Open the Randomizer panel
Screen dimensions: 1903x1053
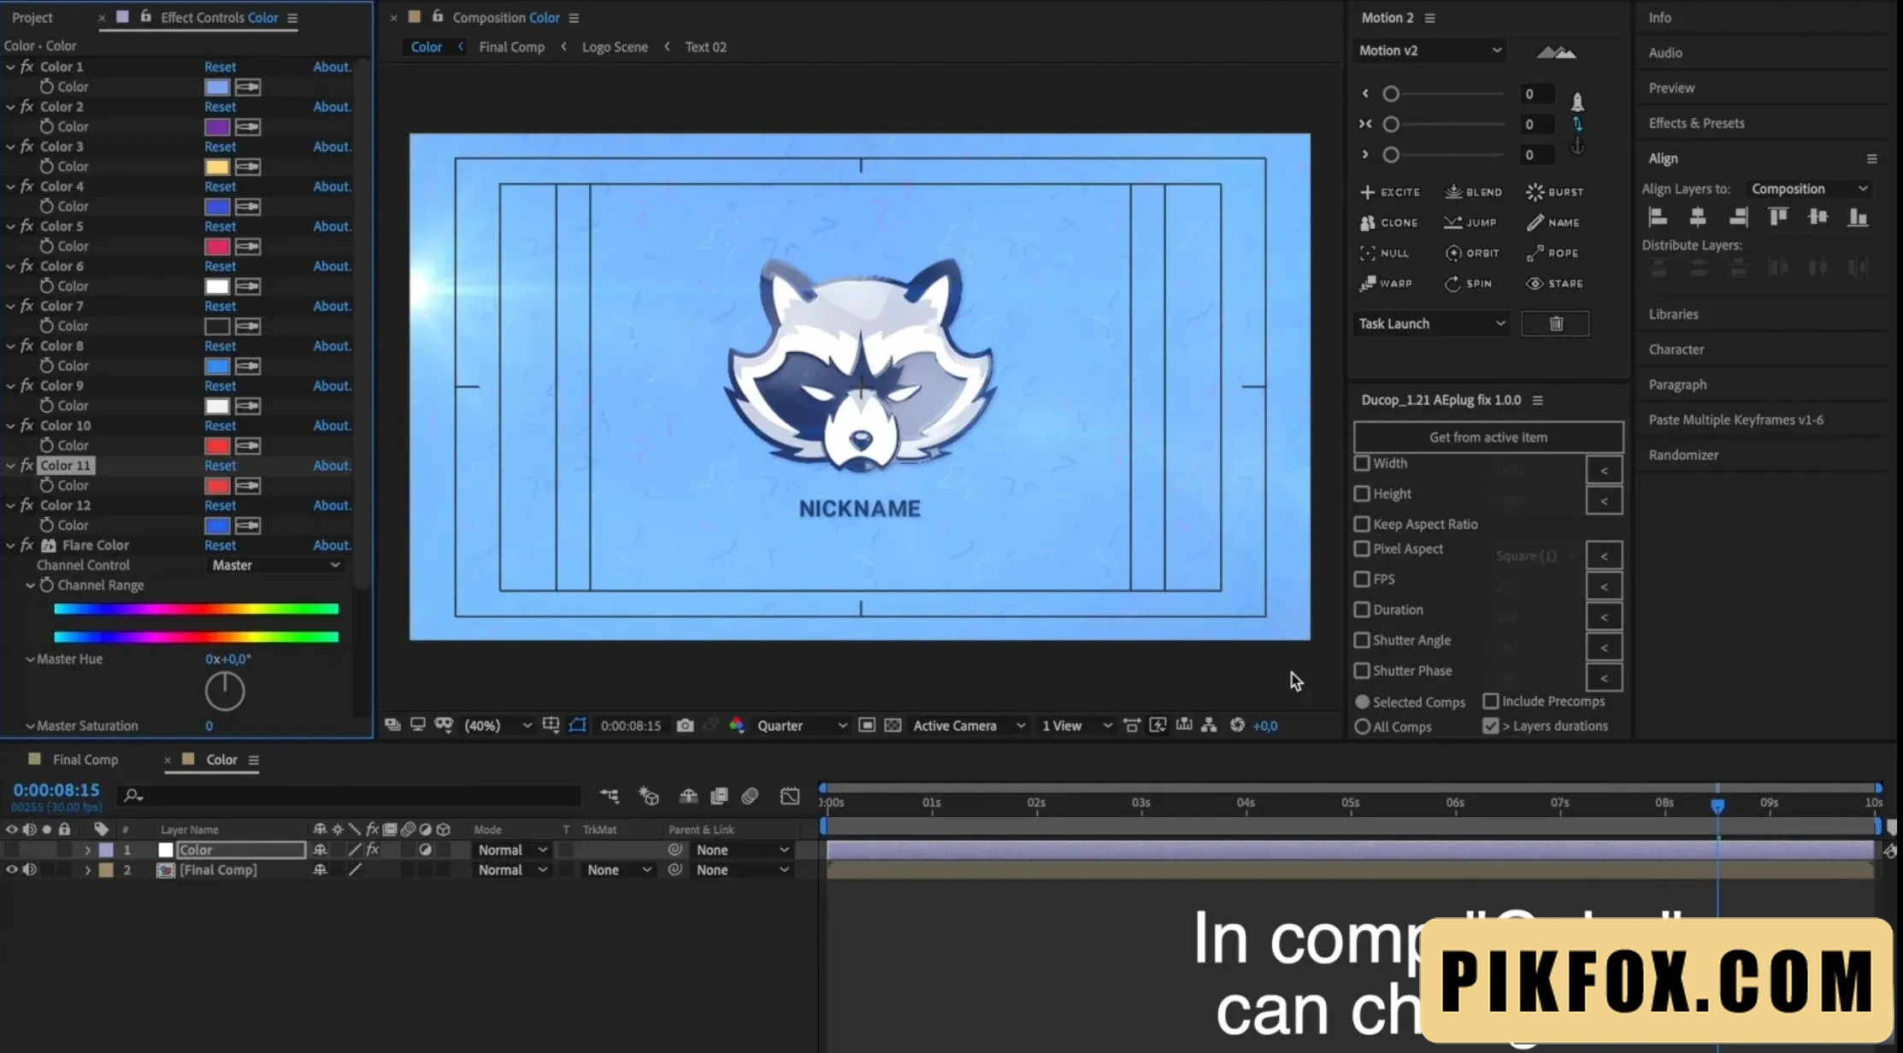click(1683, 456)
